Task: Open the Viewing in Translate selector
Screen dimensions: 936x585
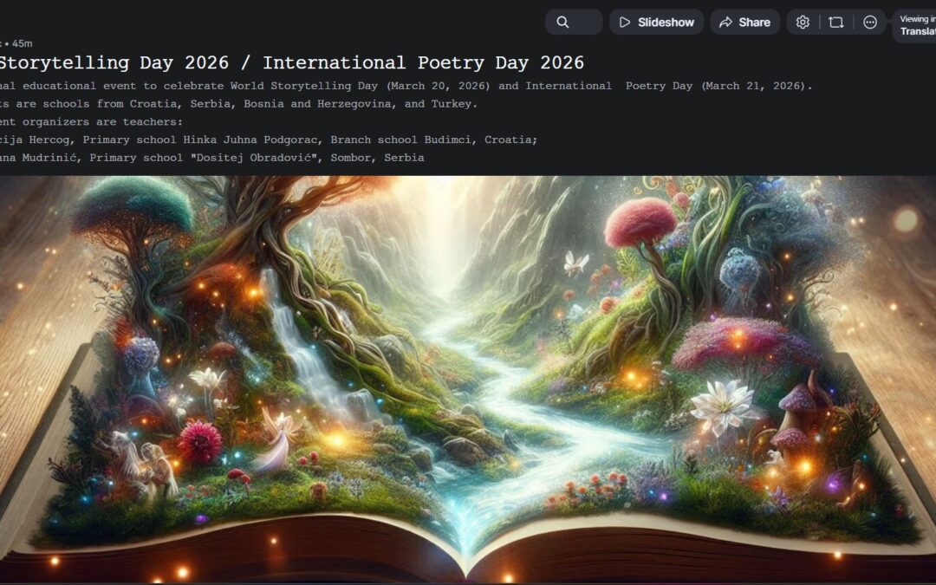Action: click(x=915, y=25)
